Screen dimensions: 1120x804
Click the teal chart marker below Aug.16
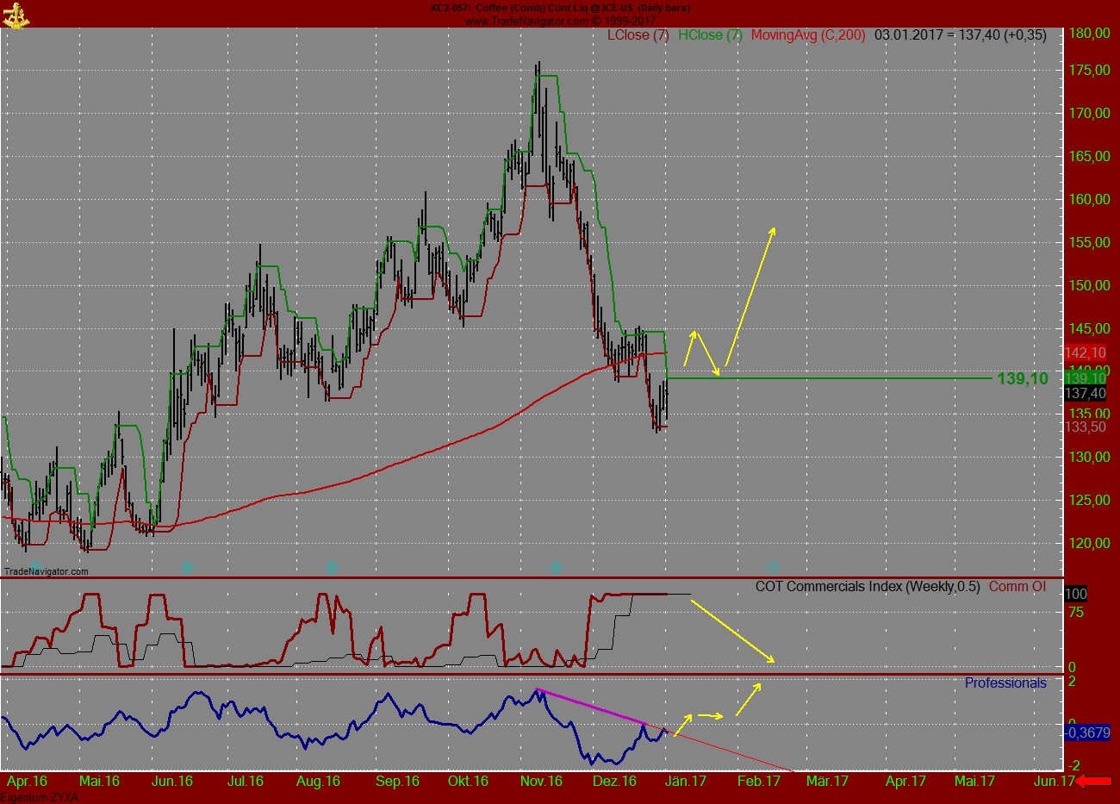pos(332,568)
